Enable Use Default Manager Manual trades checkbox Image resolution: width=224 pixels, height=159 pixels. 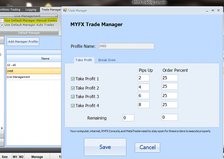pos(2,20)
